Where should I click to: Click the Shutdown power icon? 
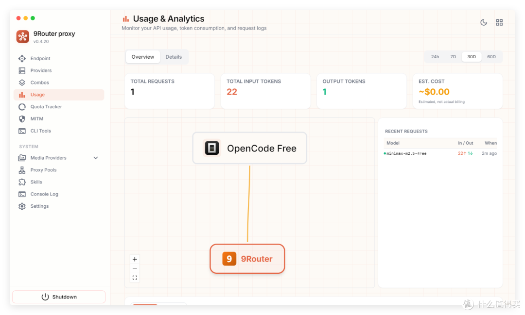click(45, 297)
